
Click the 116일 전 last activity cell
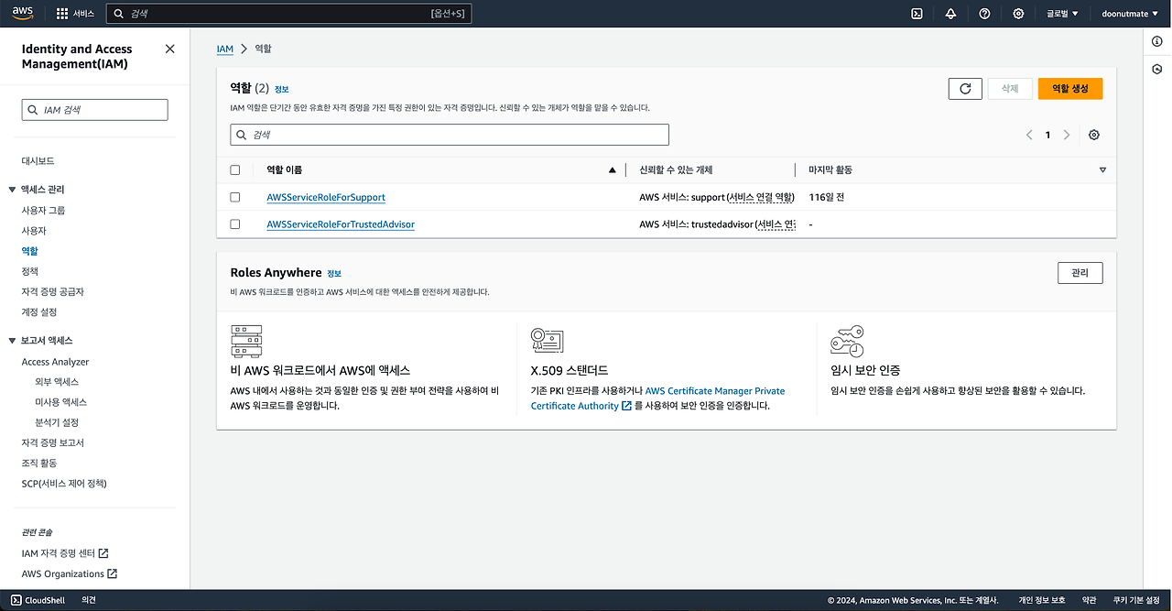(x=827, y=197)
